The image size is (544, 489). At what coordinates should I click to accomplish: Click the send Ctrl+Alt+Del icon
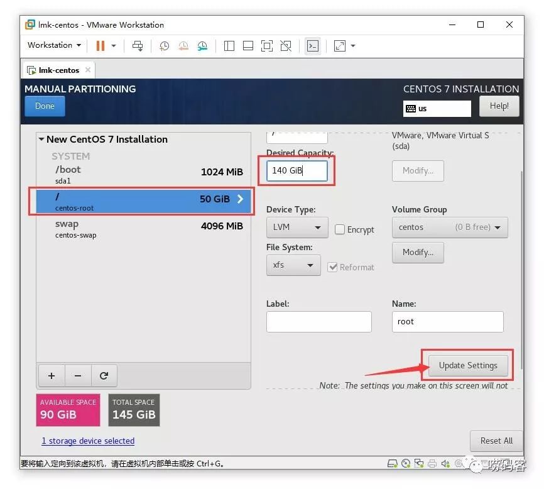point(138,46)
